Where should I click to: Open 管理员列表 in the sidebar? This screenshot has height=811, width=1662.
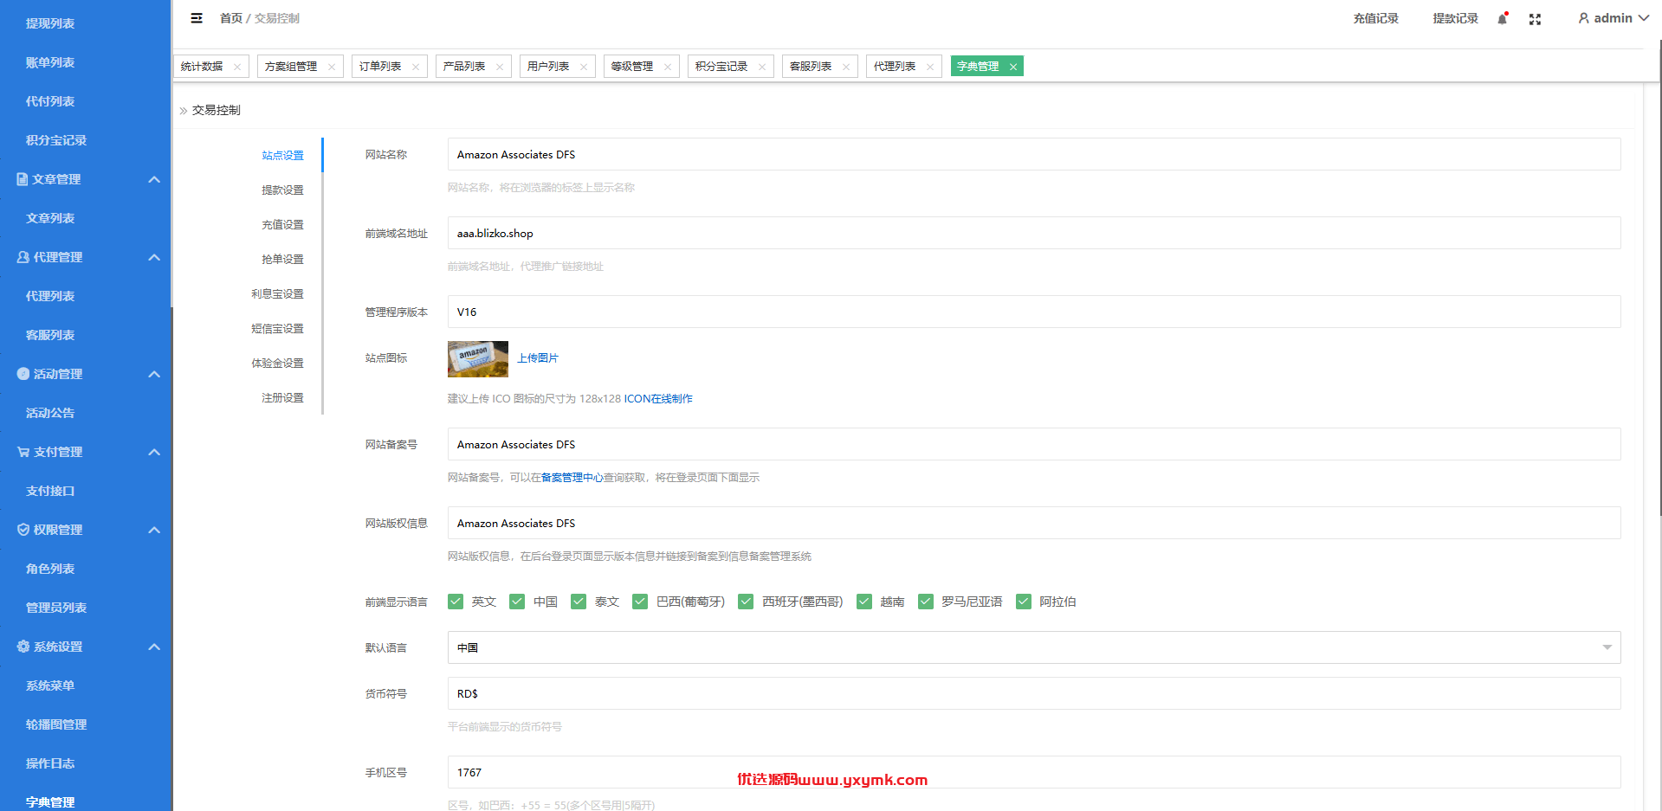coord(56,608)
